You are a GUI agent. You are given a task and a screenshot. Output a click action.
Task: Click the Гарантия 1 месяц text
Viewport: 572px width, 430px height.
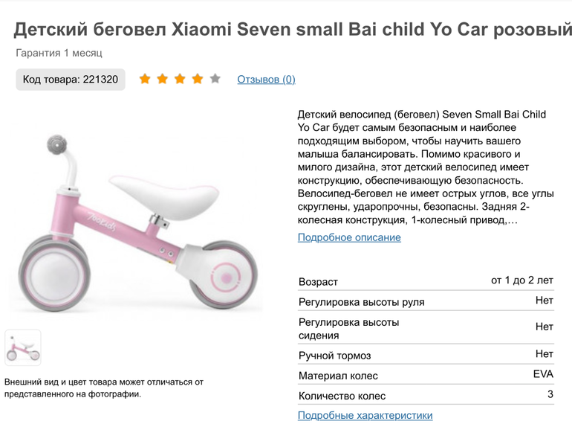click(59, 53)
